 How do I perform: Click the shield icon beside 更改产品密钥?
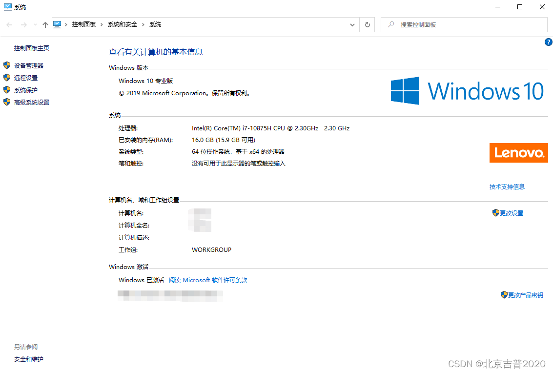pos(504,295)
